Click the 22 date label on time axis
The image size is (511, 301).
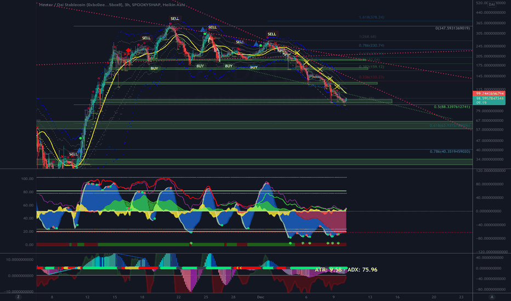pyautogui.click(x=178, y=297)
